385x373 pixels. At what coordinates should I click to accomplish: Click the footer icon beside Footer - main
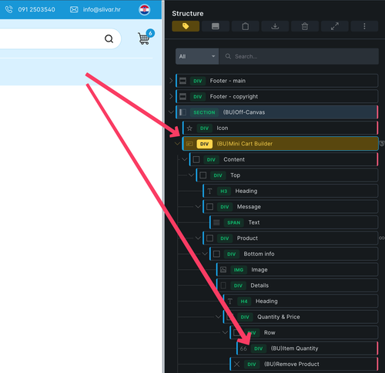click(182, 81)
